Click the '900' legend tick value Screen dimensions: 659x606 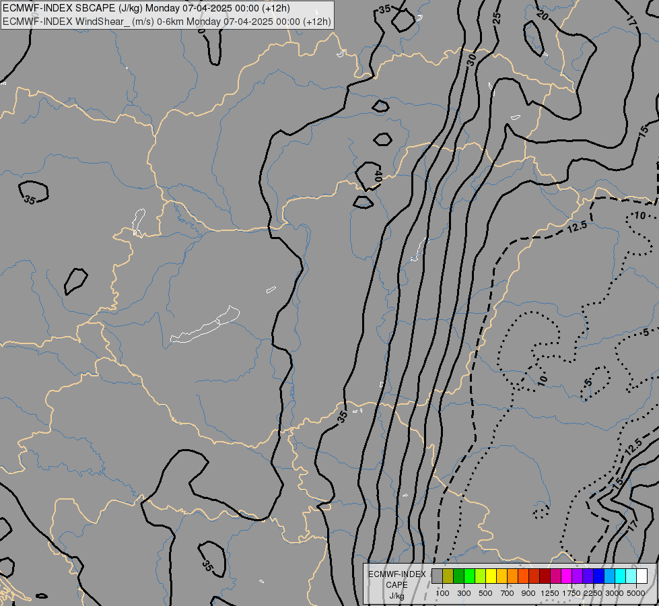point(528,593)
